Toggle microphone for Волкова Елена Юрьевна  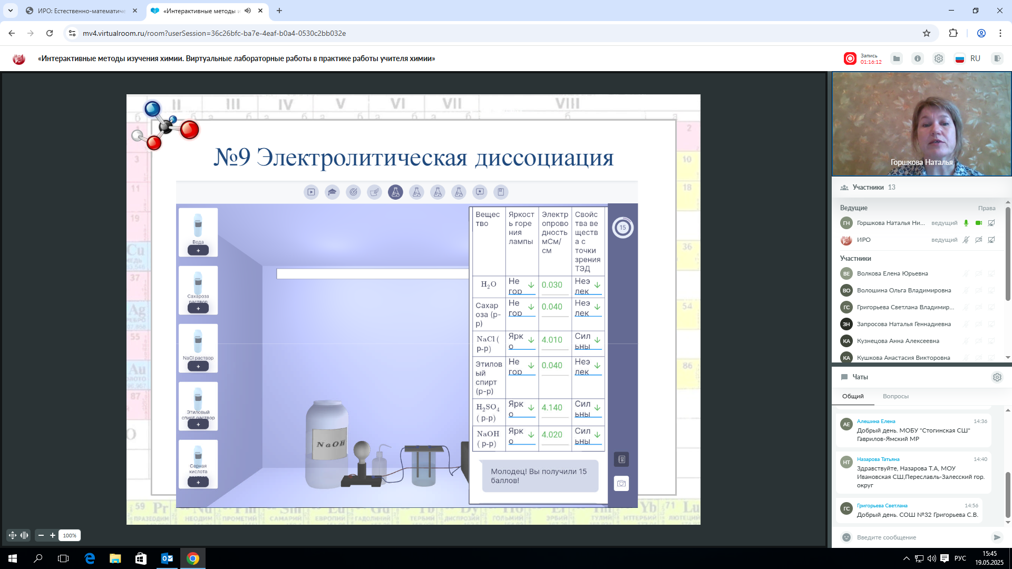coord(966,274)
